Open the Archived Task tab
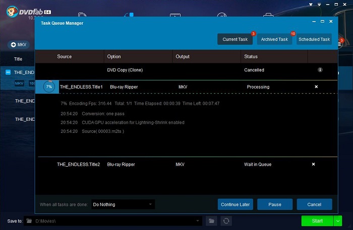This screenshot has width=353, height=230. coord(274,39)
